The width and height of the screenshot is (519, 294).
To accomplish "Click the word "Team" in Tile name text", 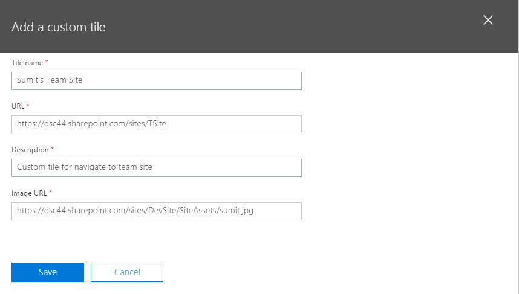I will [x=56, y=81].
